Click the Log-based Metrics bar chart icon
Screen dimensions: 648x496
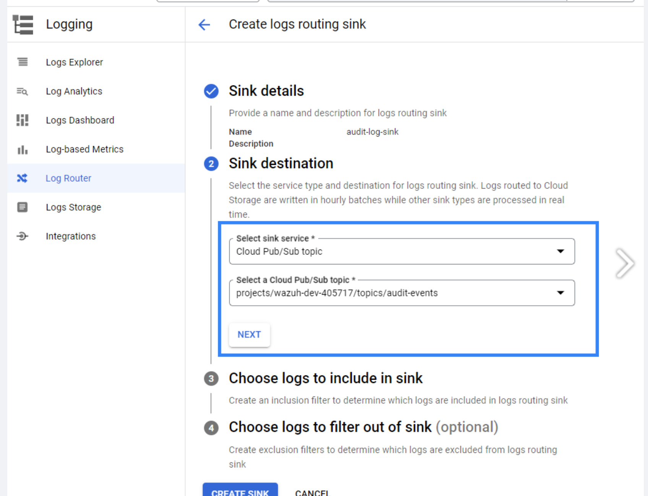pyautogui.click(x=23, y=150)
